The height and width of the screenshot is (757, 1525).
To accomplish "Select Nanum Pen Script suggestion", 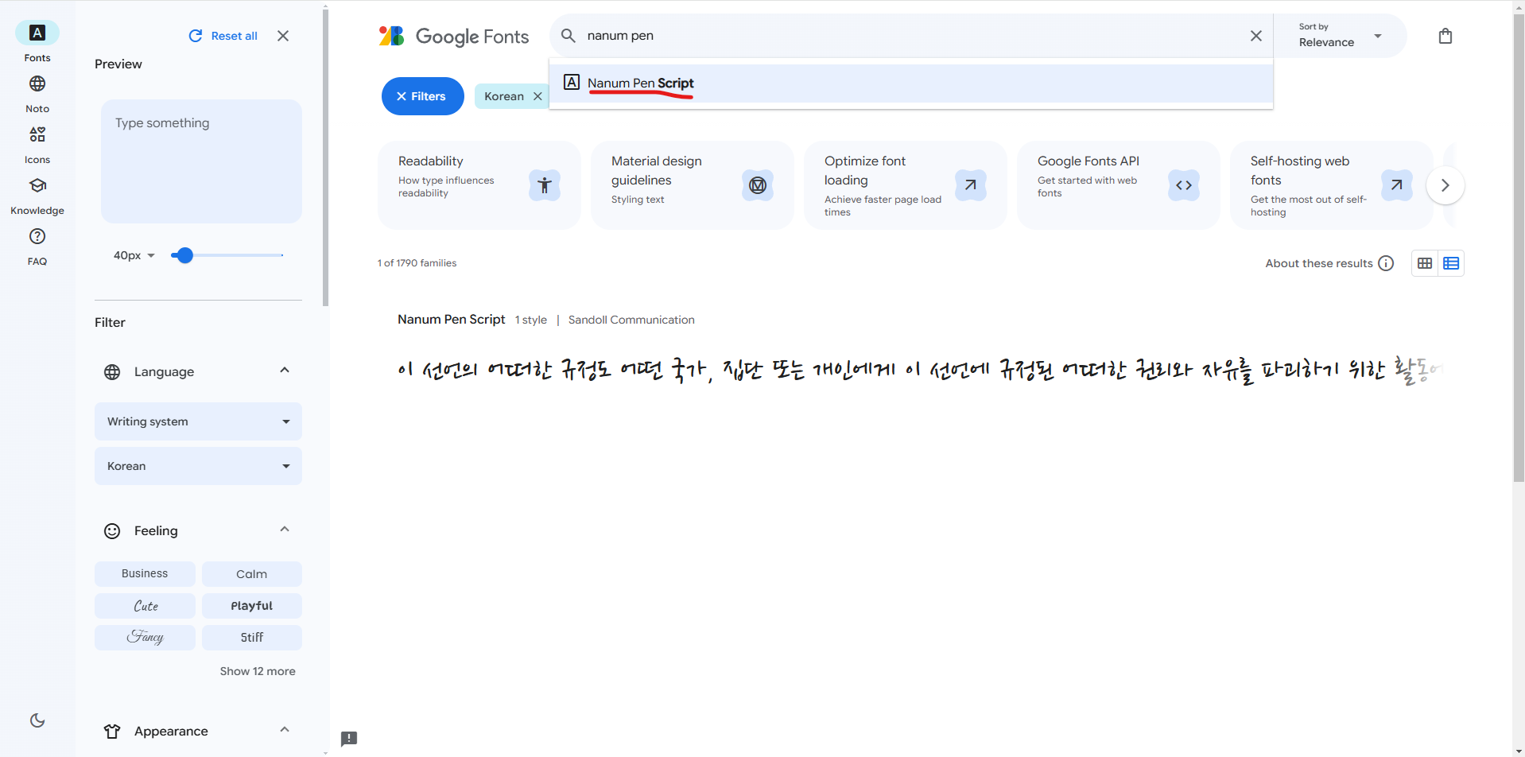I will [x=911, y=83].
